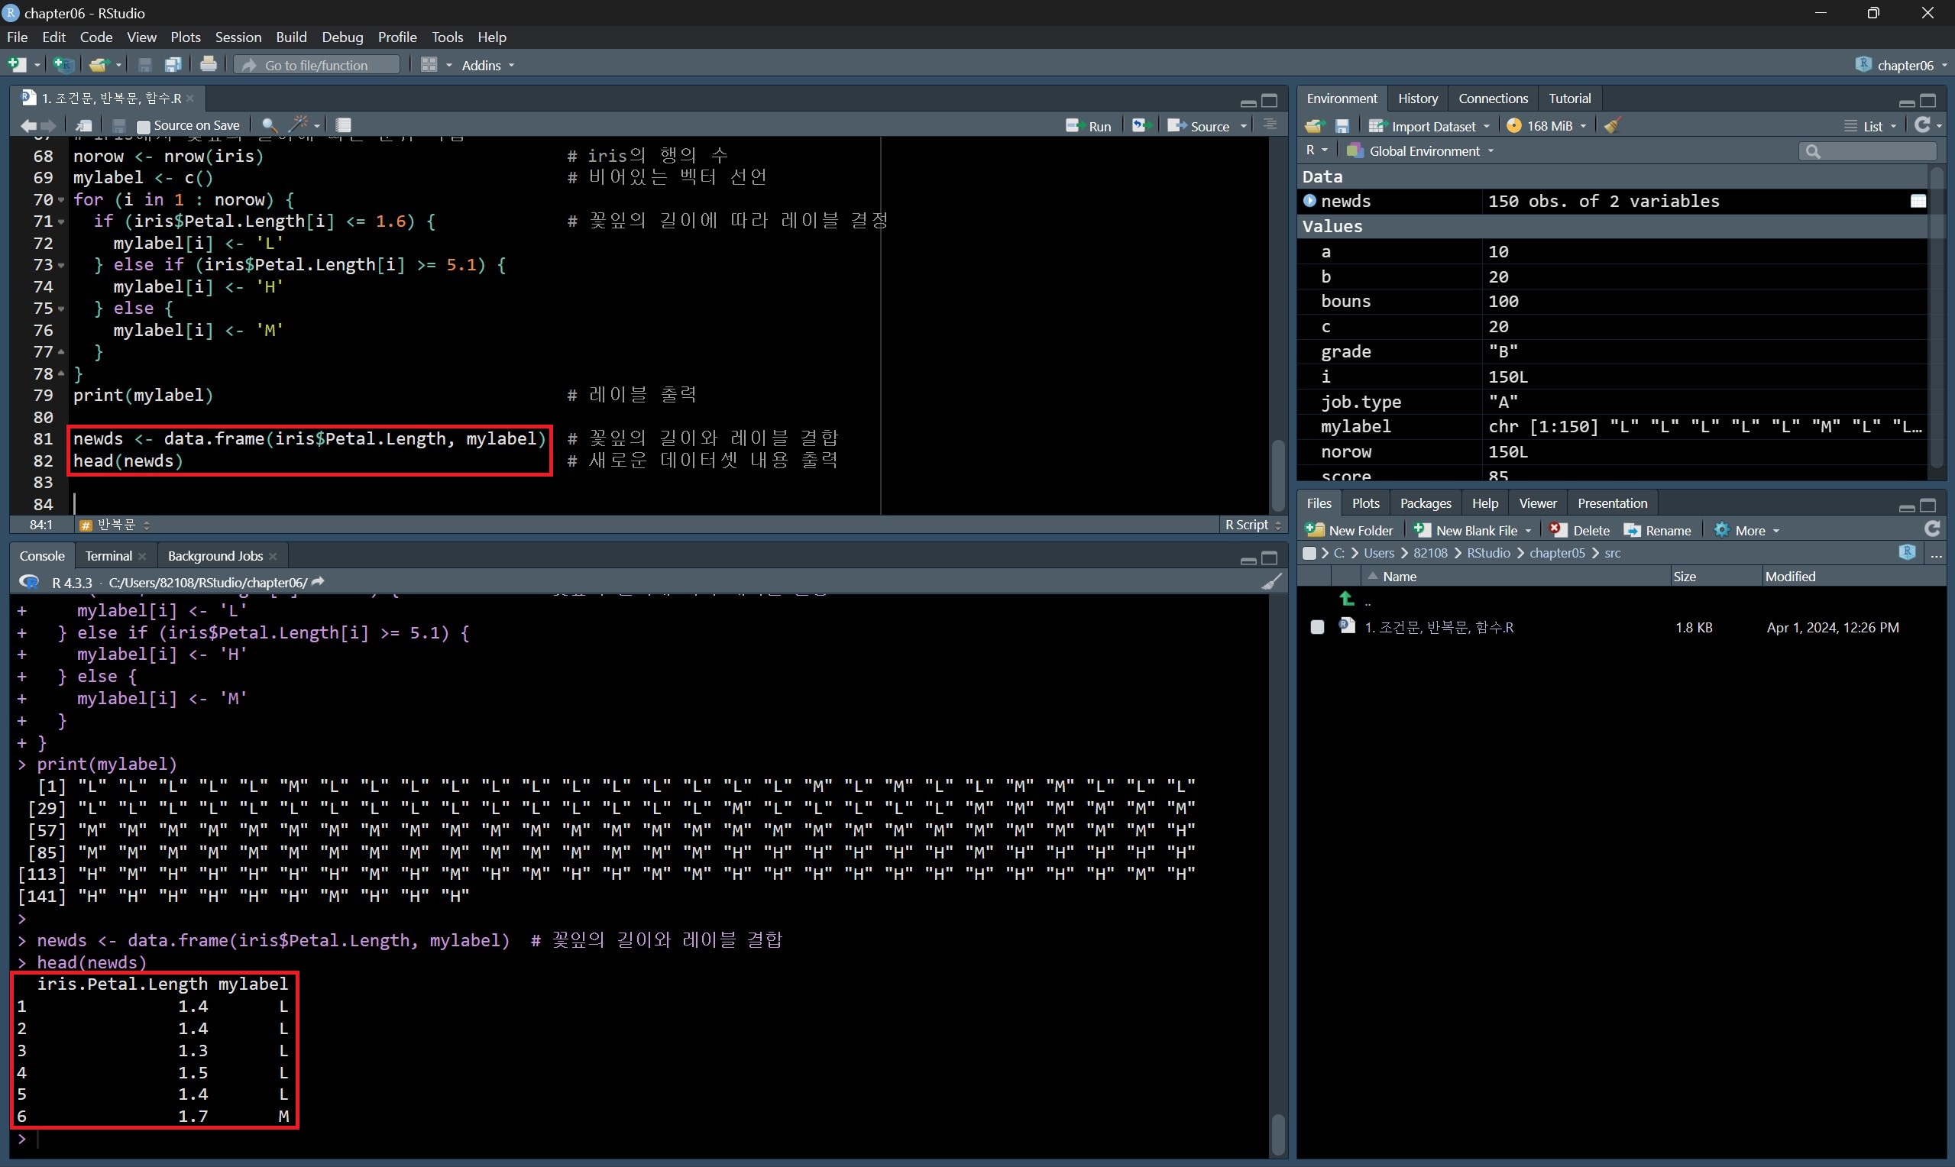1955x1167 pixels.
Task: Tick the select-all checkbox in Files path bar
Action: (x=1309, y=553)
